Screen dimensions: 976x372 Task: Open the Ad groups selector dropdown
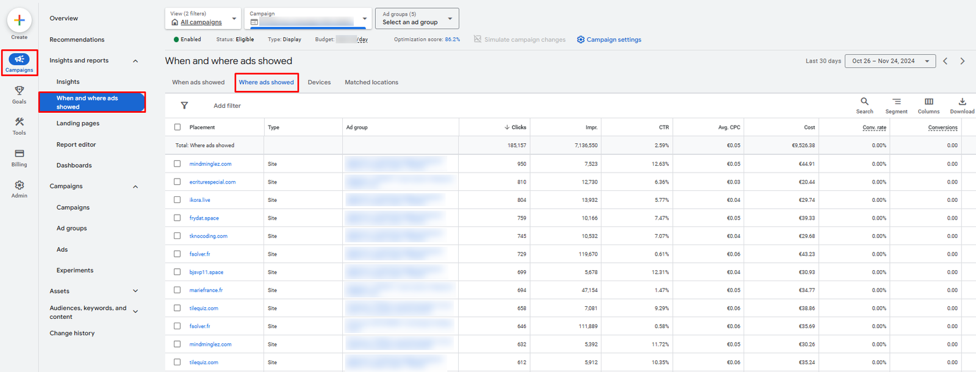pyautogui.click(x=417, y=18)
